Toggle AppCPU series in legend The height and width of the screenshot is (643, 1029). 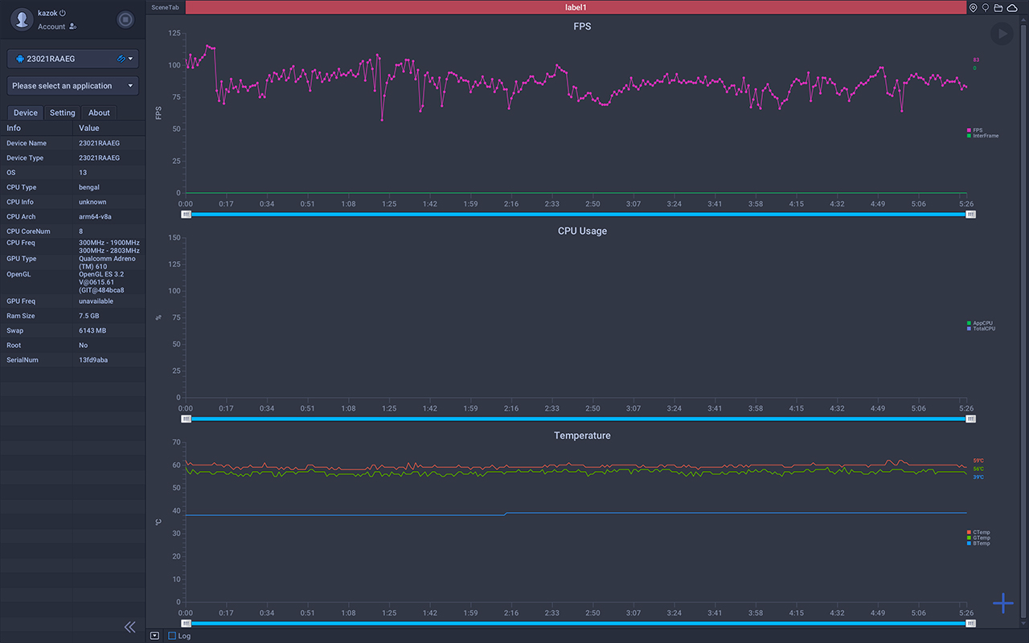click(980, 323)
